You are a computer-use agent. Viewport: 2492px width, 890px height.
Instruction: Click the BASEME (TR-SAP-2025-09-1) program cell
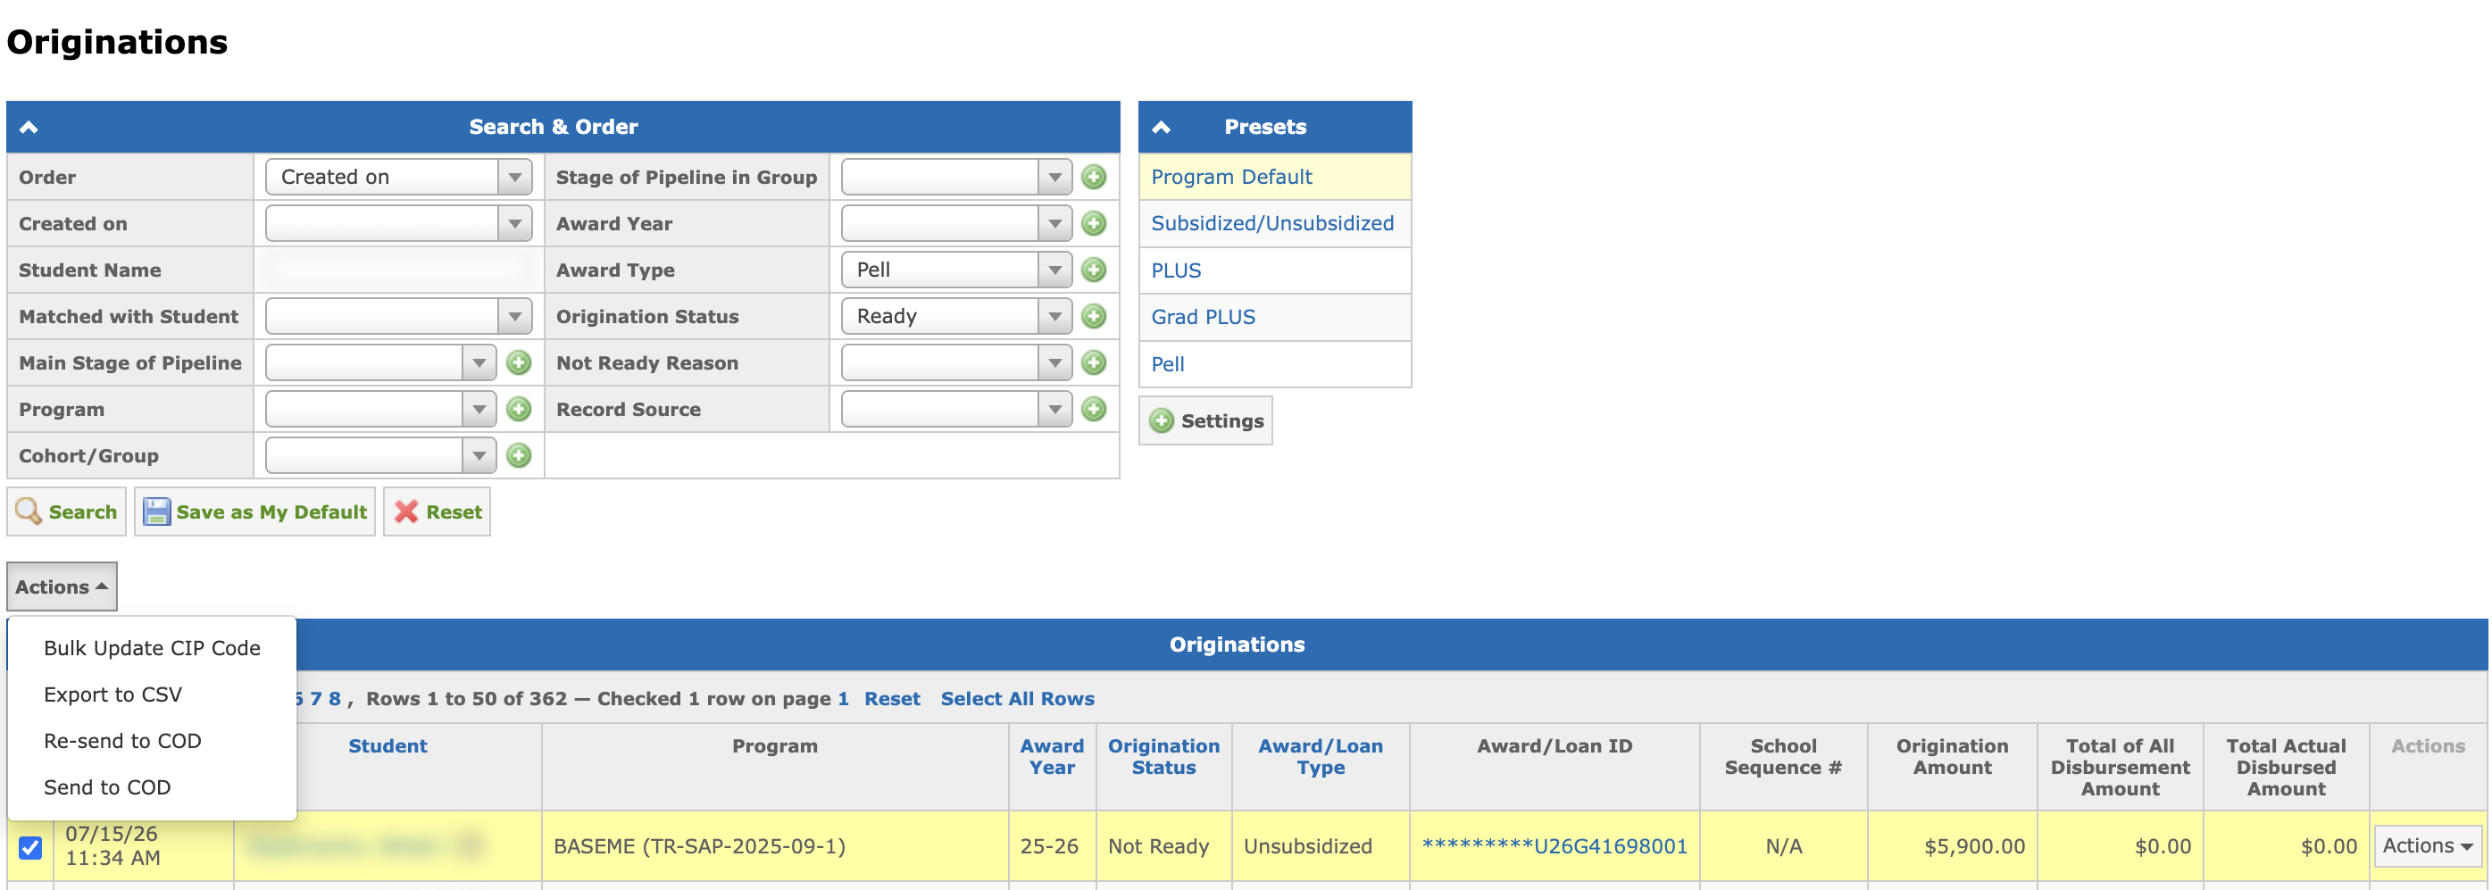(775, 846)
